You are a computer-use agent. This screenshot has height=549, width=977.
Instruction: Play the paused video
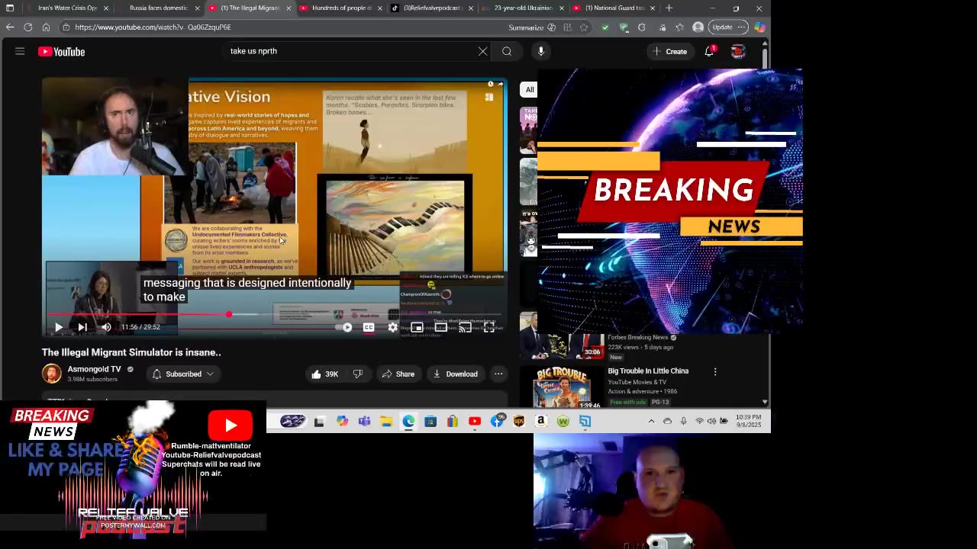click(59, 327)
